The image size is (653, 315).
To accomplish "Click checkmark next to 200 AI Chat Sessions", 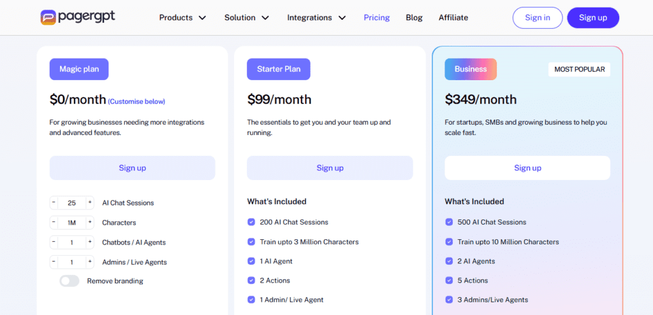I will 251,222.
